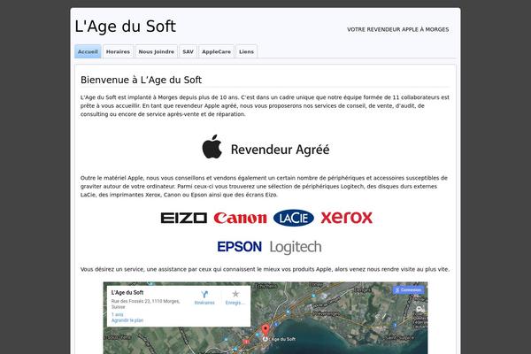Save the place with Enregistrer star

pyautogui.click(x=235, y=297)
